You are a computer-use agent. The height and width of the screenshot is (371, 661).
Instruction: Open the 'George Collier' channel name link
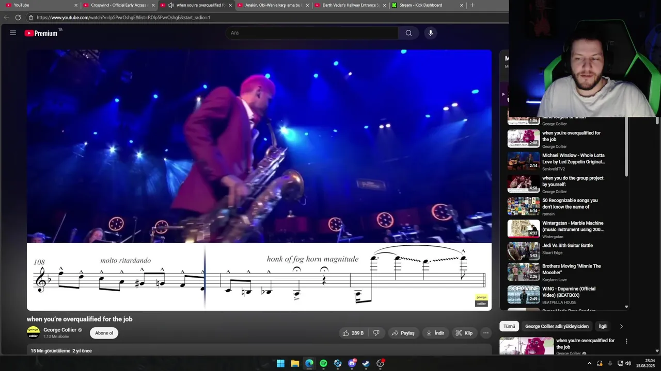pyautogui.click(x=60, y=330)
